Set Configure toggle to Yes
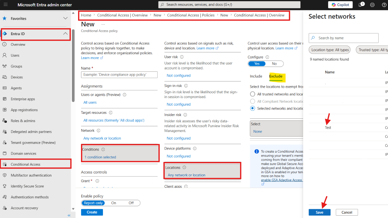 tap(257, 64)
